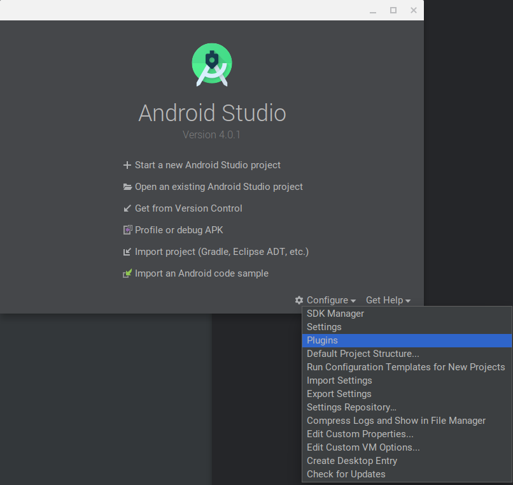Click the Android Studio logo
513x485 pixels.
(x=212, y=65)
